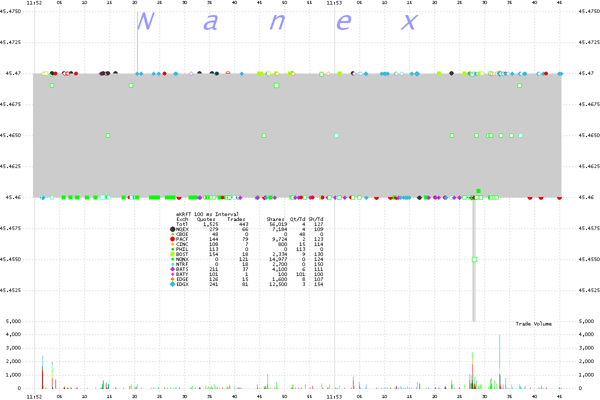
Task: Click the NQEX black circle legend marker
Action: pos(172,229)
